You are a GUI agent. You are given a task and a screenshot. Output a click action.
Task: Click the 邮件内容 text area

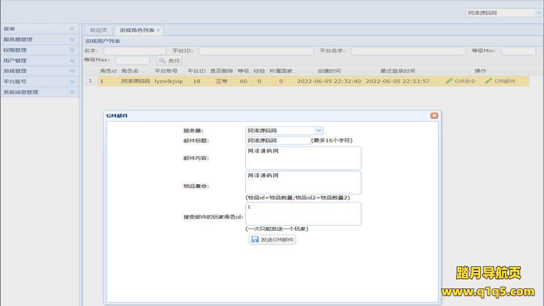click(303, 158)
